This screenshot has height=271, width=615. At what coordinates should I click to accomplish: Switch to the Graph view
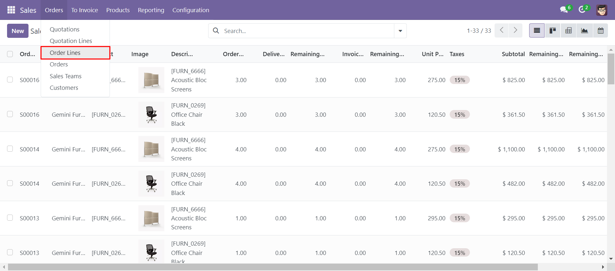[585, 31]
